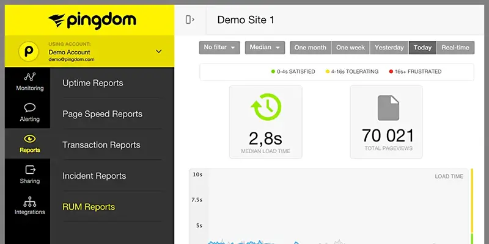Open Uptime Reports
Screen dimensions: 489x244
tap(93, 83)
